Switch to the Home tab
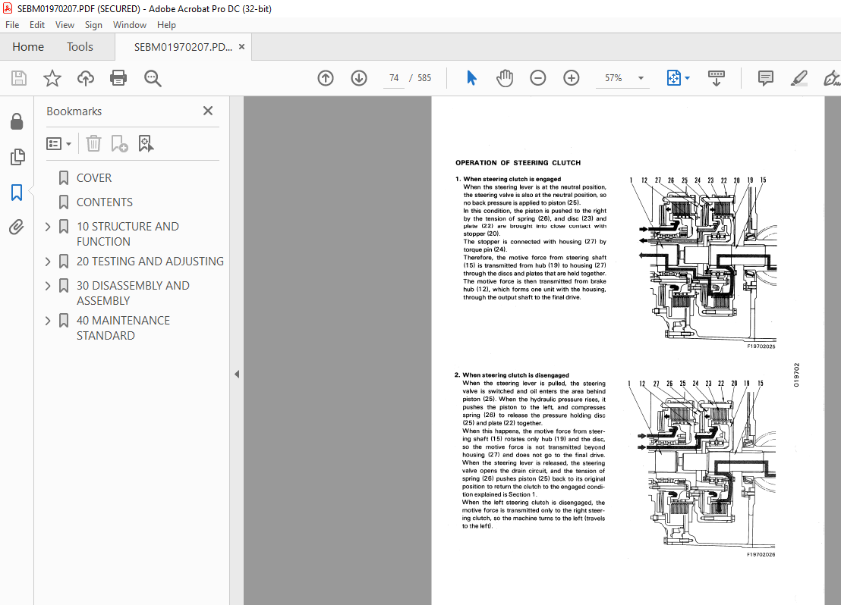This screenshot has width=841, height=605. pos(28,47)
